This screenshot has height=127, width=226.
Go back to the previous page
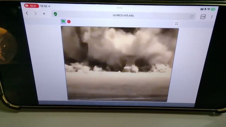27,13
